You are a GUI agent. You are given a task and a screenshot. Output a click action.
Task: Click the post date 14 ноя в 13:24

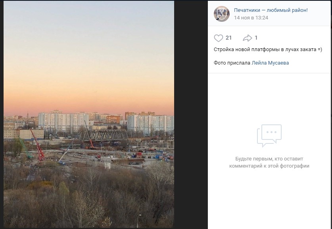click(251, 18)
